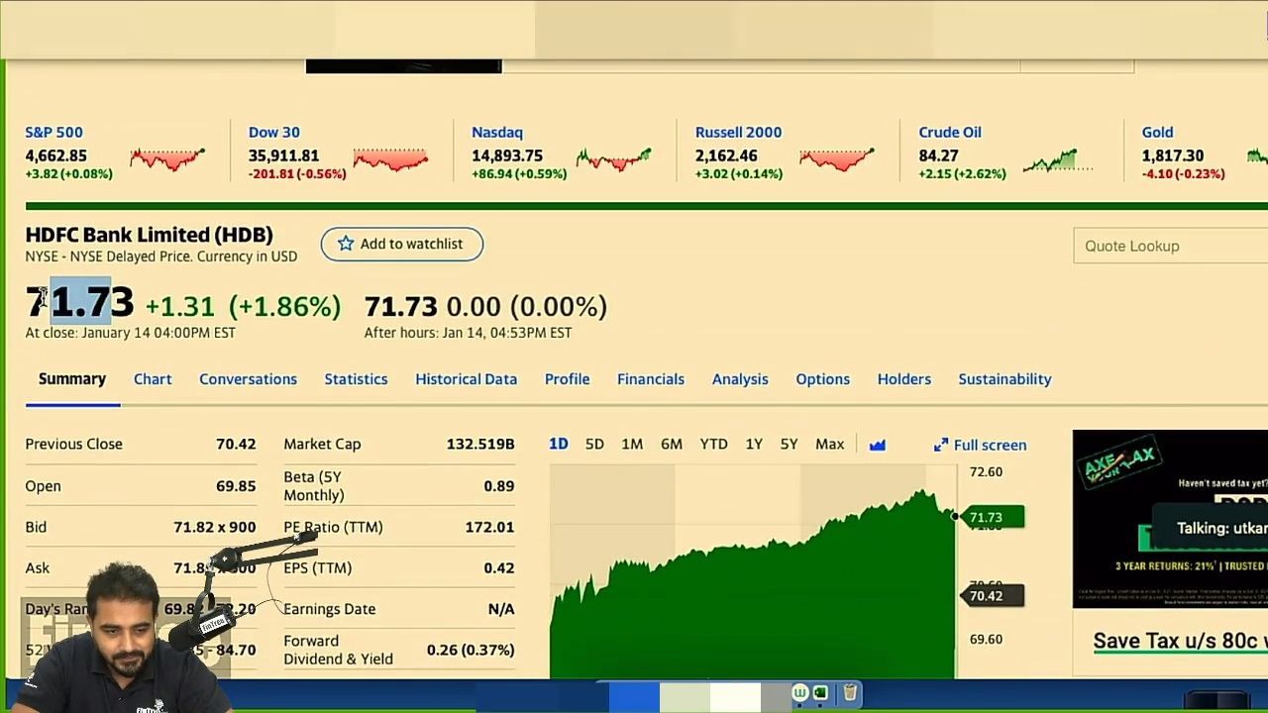Click the after hours price 71.73

coord(400,307)
